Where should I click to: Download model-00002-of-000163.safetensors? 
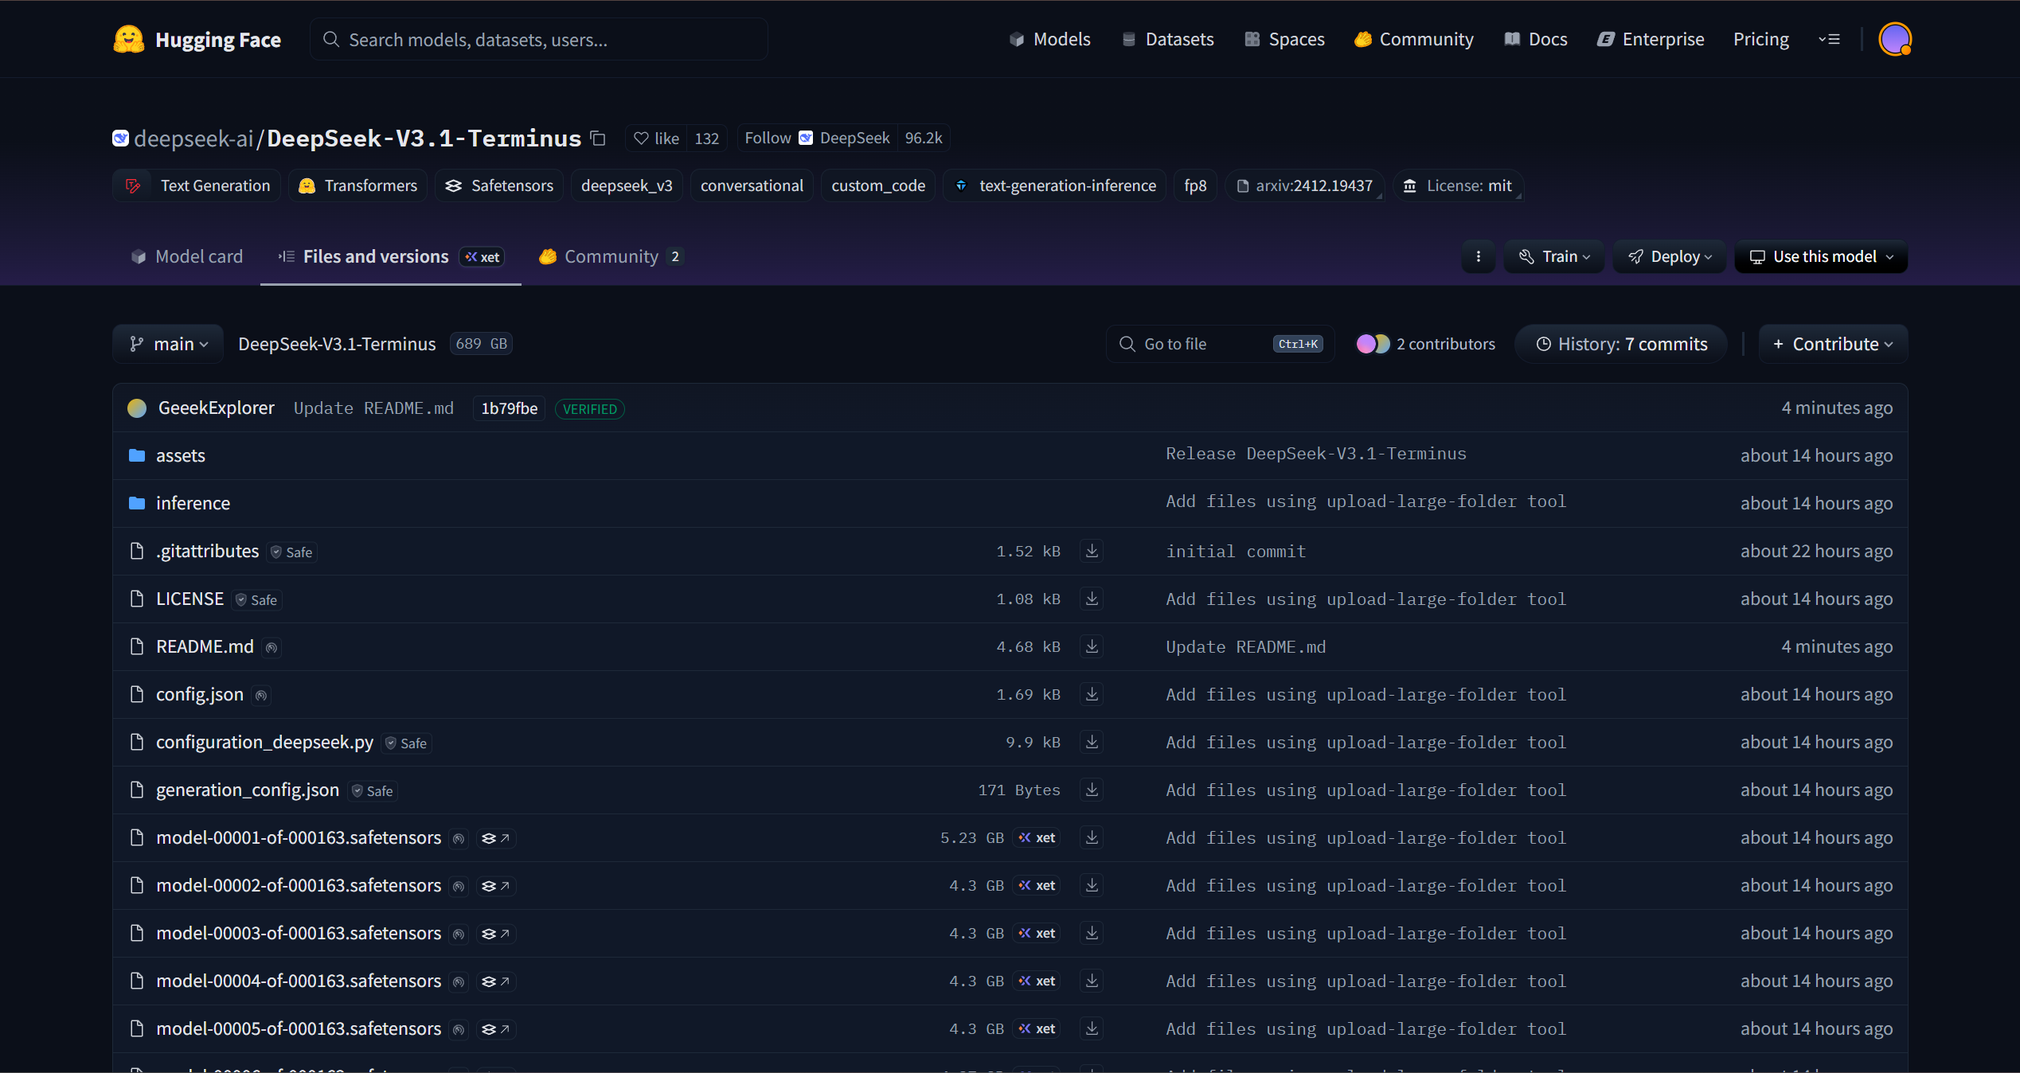pos(1092,885)
